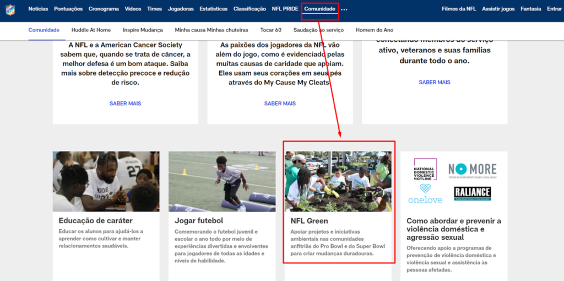Go to Assistir jogos
The image size is (564, 281).
498,9
